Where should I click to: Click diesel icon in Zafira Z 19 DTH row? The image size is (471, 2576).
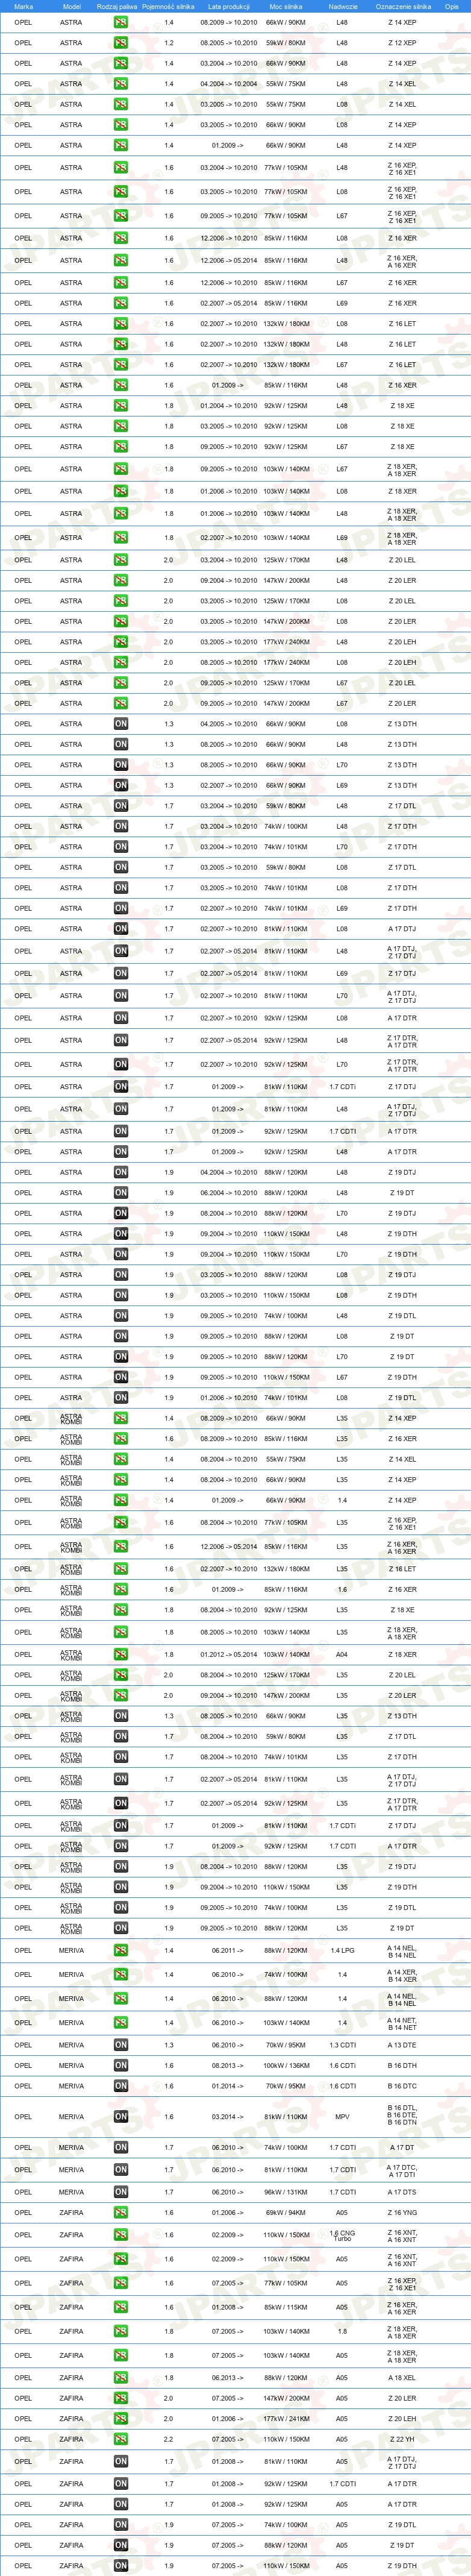coord(120,2566)
